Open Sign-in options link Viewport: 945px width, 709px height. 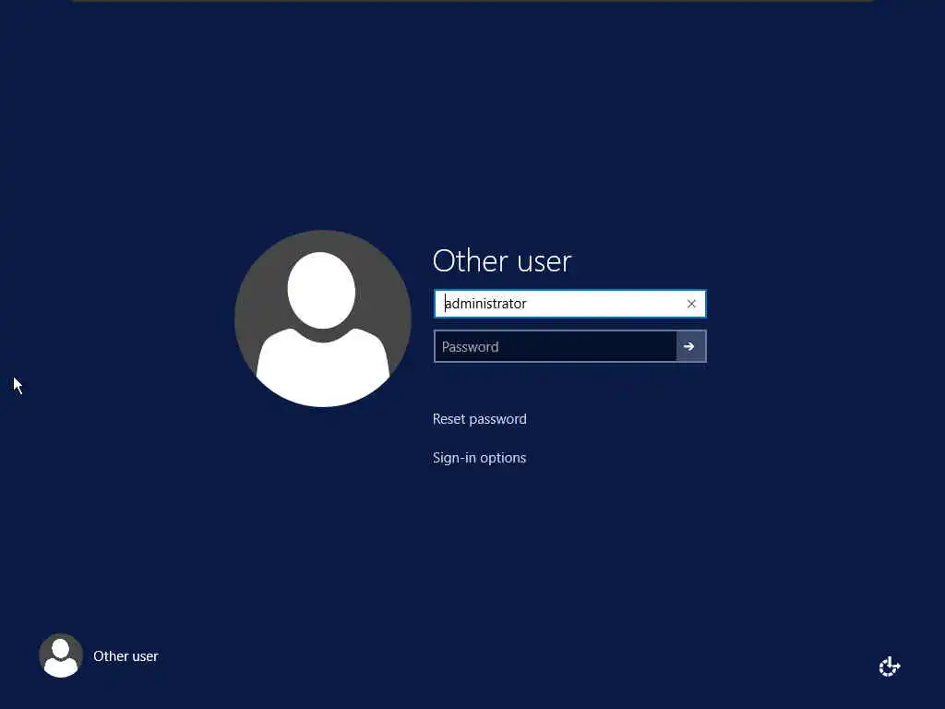[x=480, y=458]
